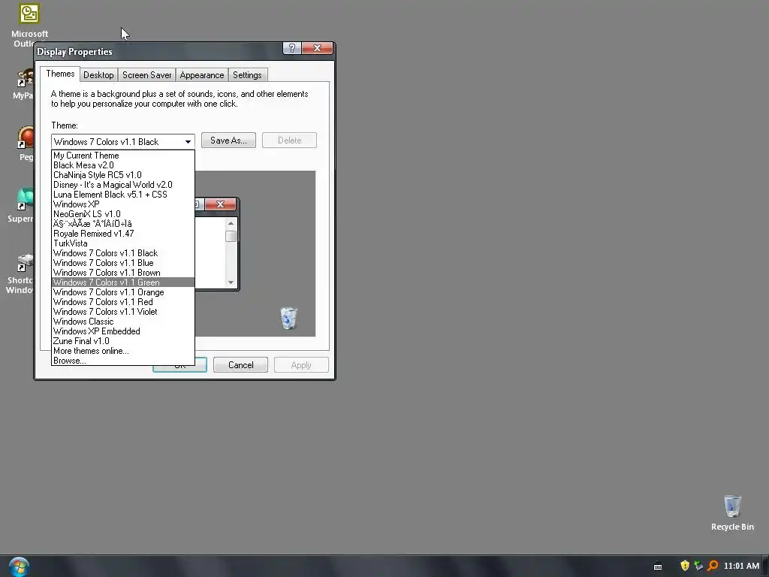The image size is (769, 577).
Task: Choose Black Mesa v2.0 theme
Action: click(123, 165)
